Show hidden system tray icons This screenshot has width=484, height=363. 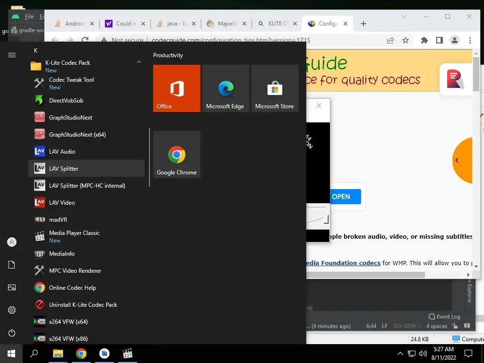pyautogui.click(x=400, y=354)
